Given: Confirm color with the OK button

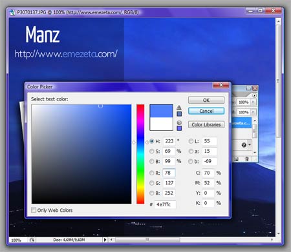Looking at the screenshot, I should pos(206,100).
